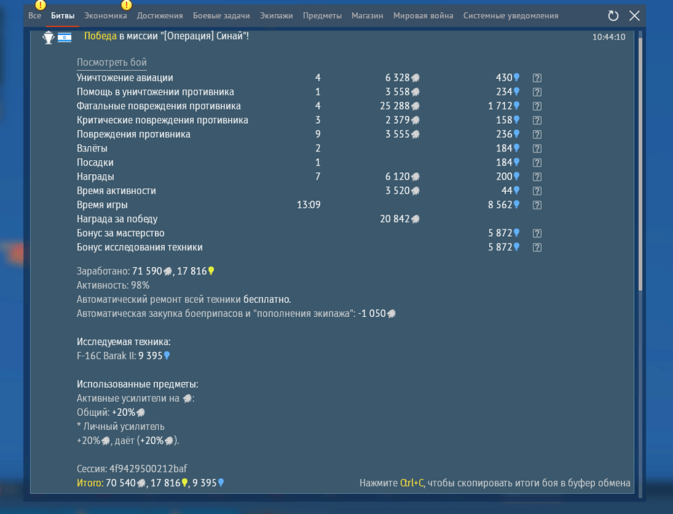Screen dimensions: 673x514
Task: Follow the Посмотреть бой replay link
Action: click(112, 63)
